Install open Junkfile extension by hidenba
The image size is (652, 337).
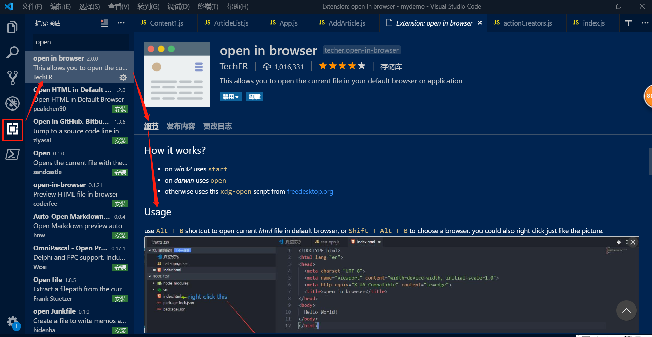point(120,331)
